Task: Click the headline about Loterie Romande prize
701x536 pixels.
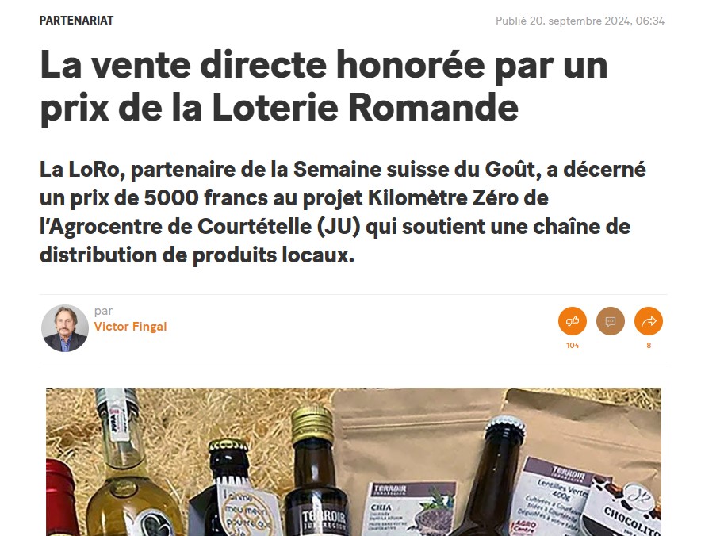Action: click(324, 86)
